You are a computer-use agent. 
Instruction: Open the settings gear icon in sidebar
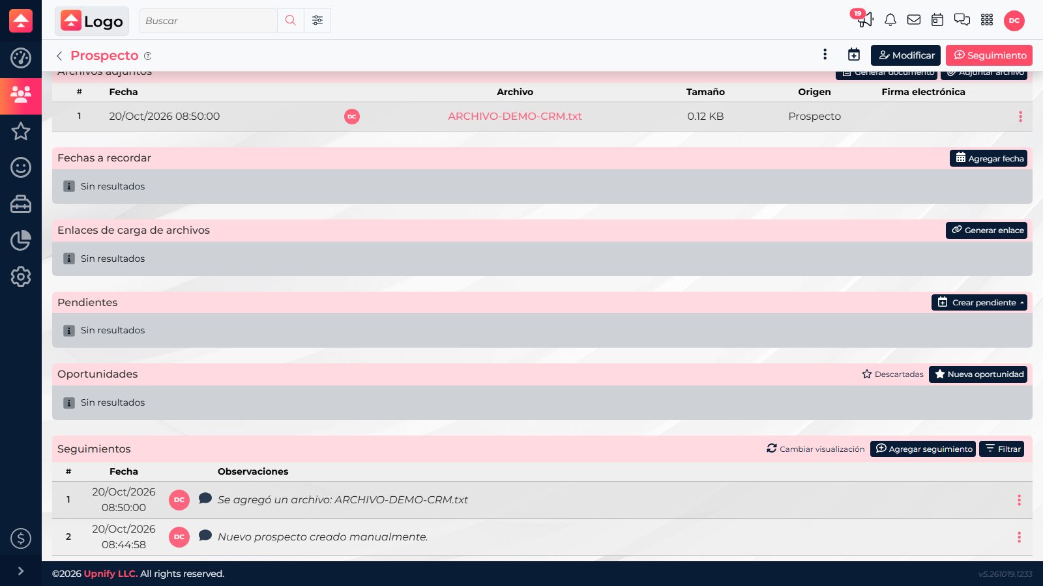21,277
